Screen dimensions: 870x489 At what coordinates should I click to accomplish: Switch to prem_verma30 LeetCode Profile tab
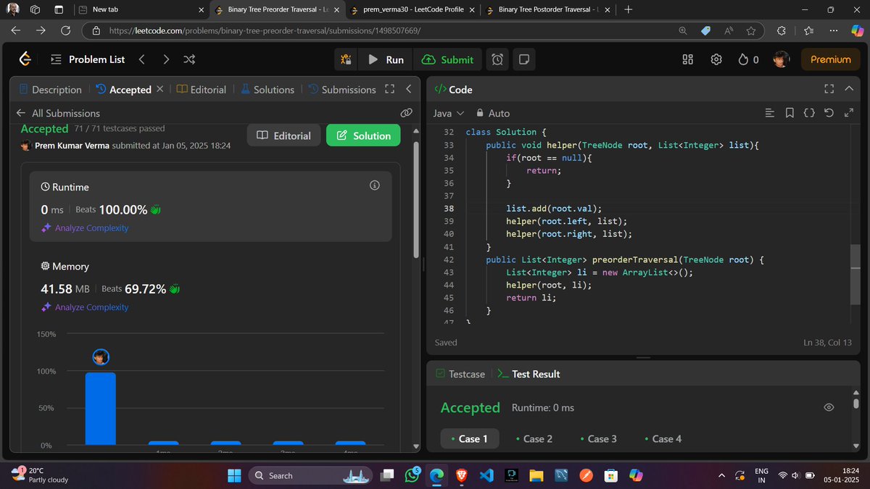411,9
